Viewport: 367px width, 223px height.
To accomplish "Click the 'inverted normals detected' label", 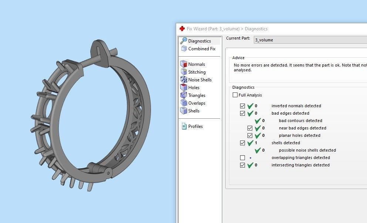I will pos(296,106).
